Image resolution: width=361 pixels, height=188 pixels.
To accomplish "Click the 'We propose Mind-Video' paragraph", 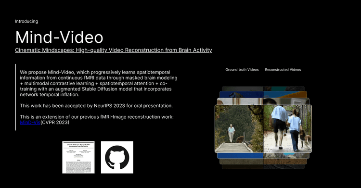I will pos(99,83).
